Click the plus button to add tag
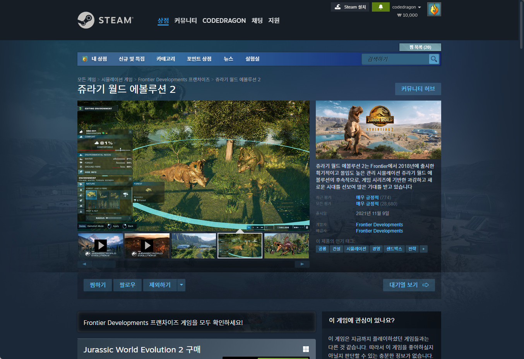 (x=423, y=249)
